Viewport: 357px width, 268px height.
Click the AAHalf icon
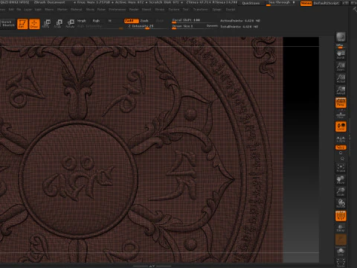341,90
